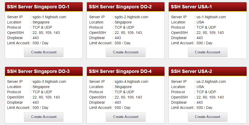The width and height of the screenshot is (249, 125).
Task: Click Protocol TCP & UDP in DO-2 card
Action: pyautogui.click(x=124, y=27)
